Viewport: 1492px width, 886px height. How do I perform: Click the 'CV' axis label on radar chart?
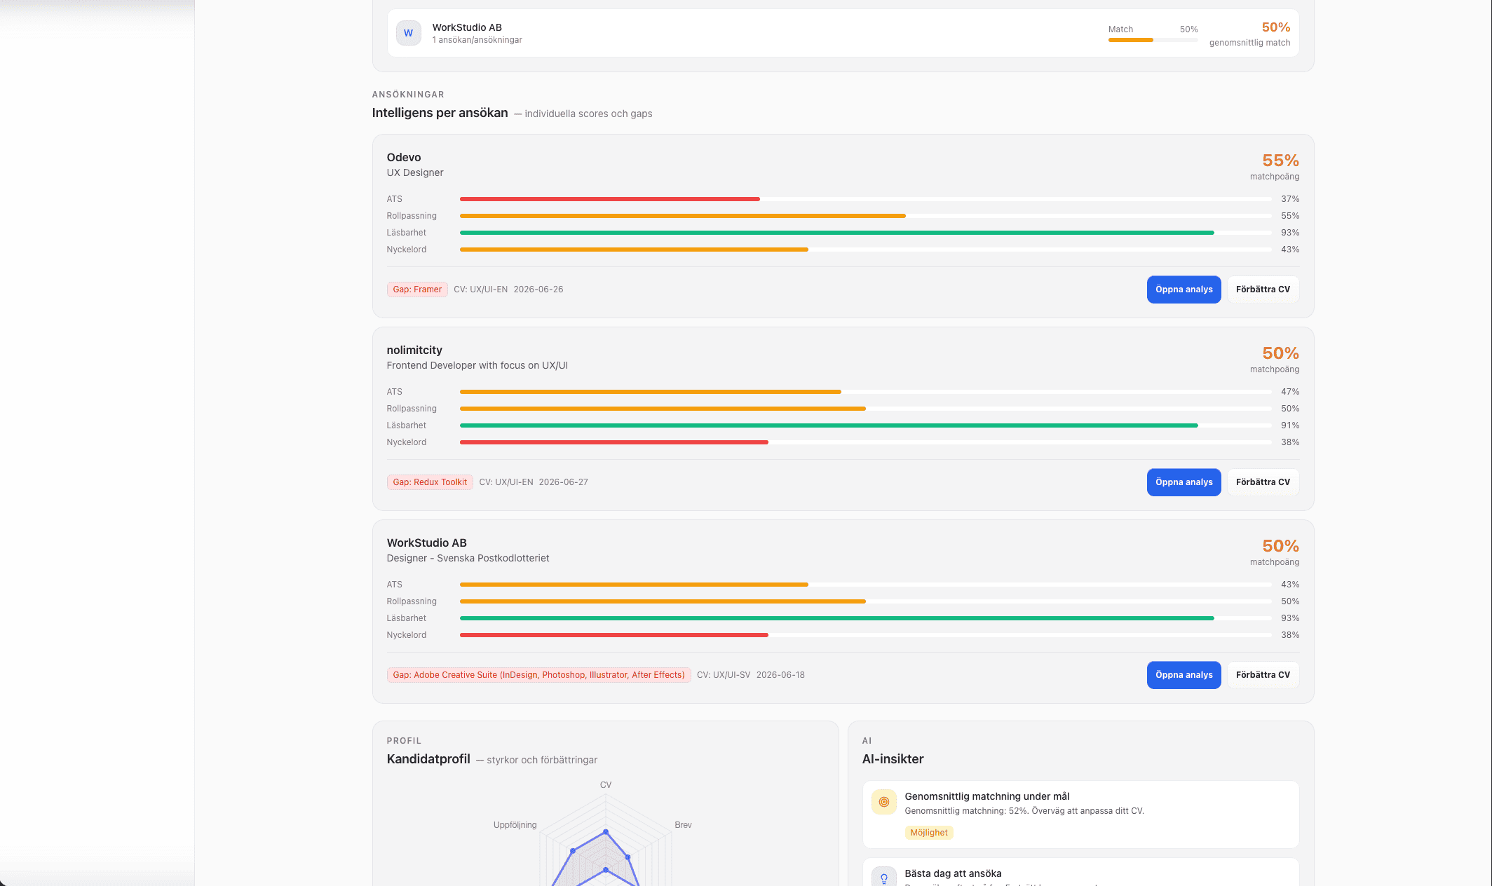click(606, 785)
